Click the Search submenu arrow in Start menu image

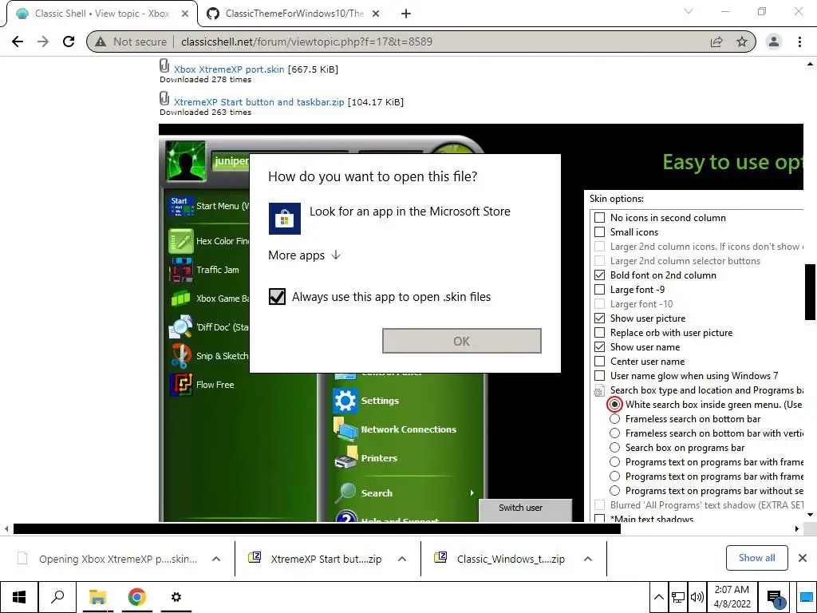472,492
